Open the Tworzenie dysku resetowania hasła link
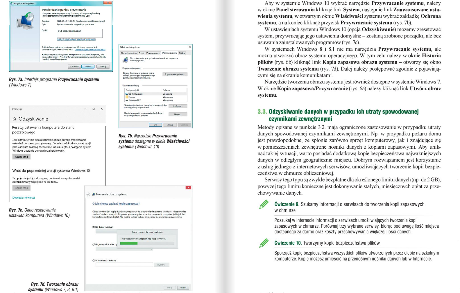Viewport: 460px width, 293px height. point(90,49)
